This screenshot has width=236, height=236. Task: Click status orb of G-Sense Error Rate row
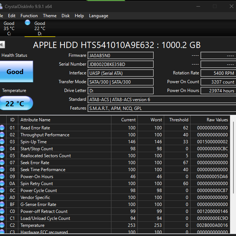point(2,204)
